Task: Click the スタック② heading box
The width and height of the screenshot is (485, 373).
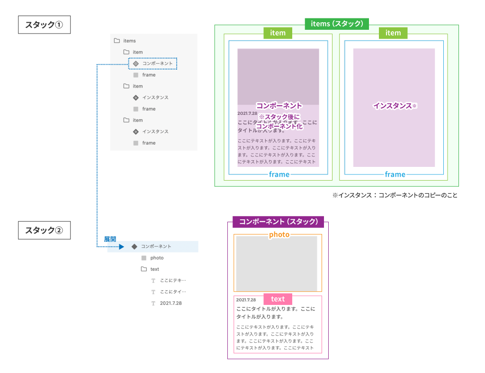Action: pos(44,230)
